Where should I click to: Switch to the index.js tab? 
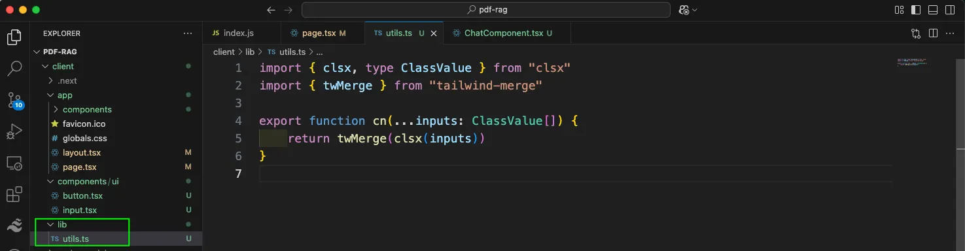[241, 33]
